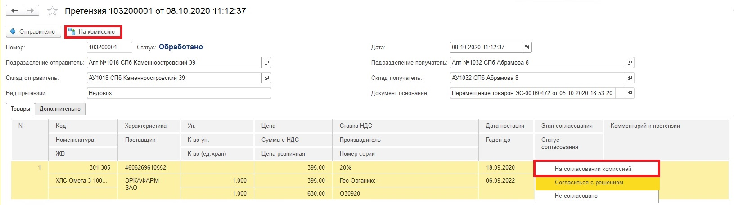The image size is (734, 205).
Task: Click the Номер input field
Action: pyautogui.click(x=109, y=47)
